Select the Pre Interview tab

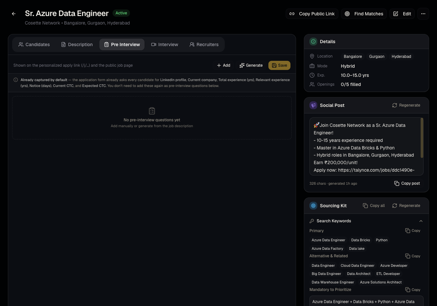click(122, 44)
